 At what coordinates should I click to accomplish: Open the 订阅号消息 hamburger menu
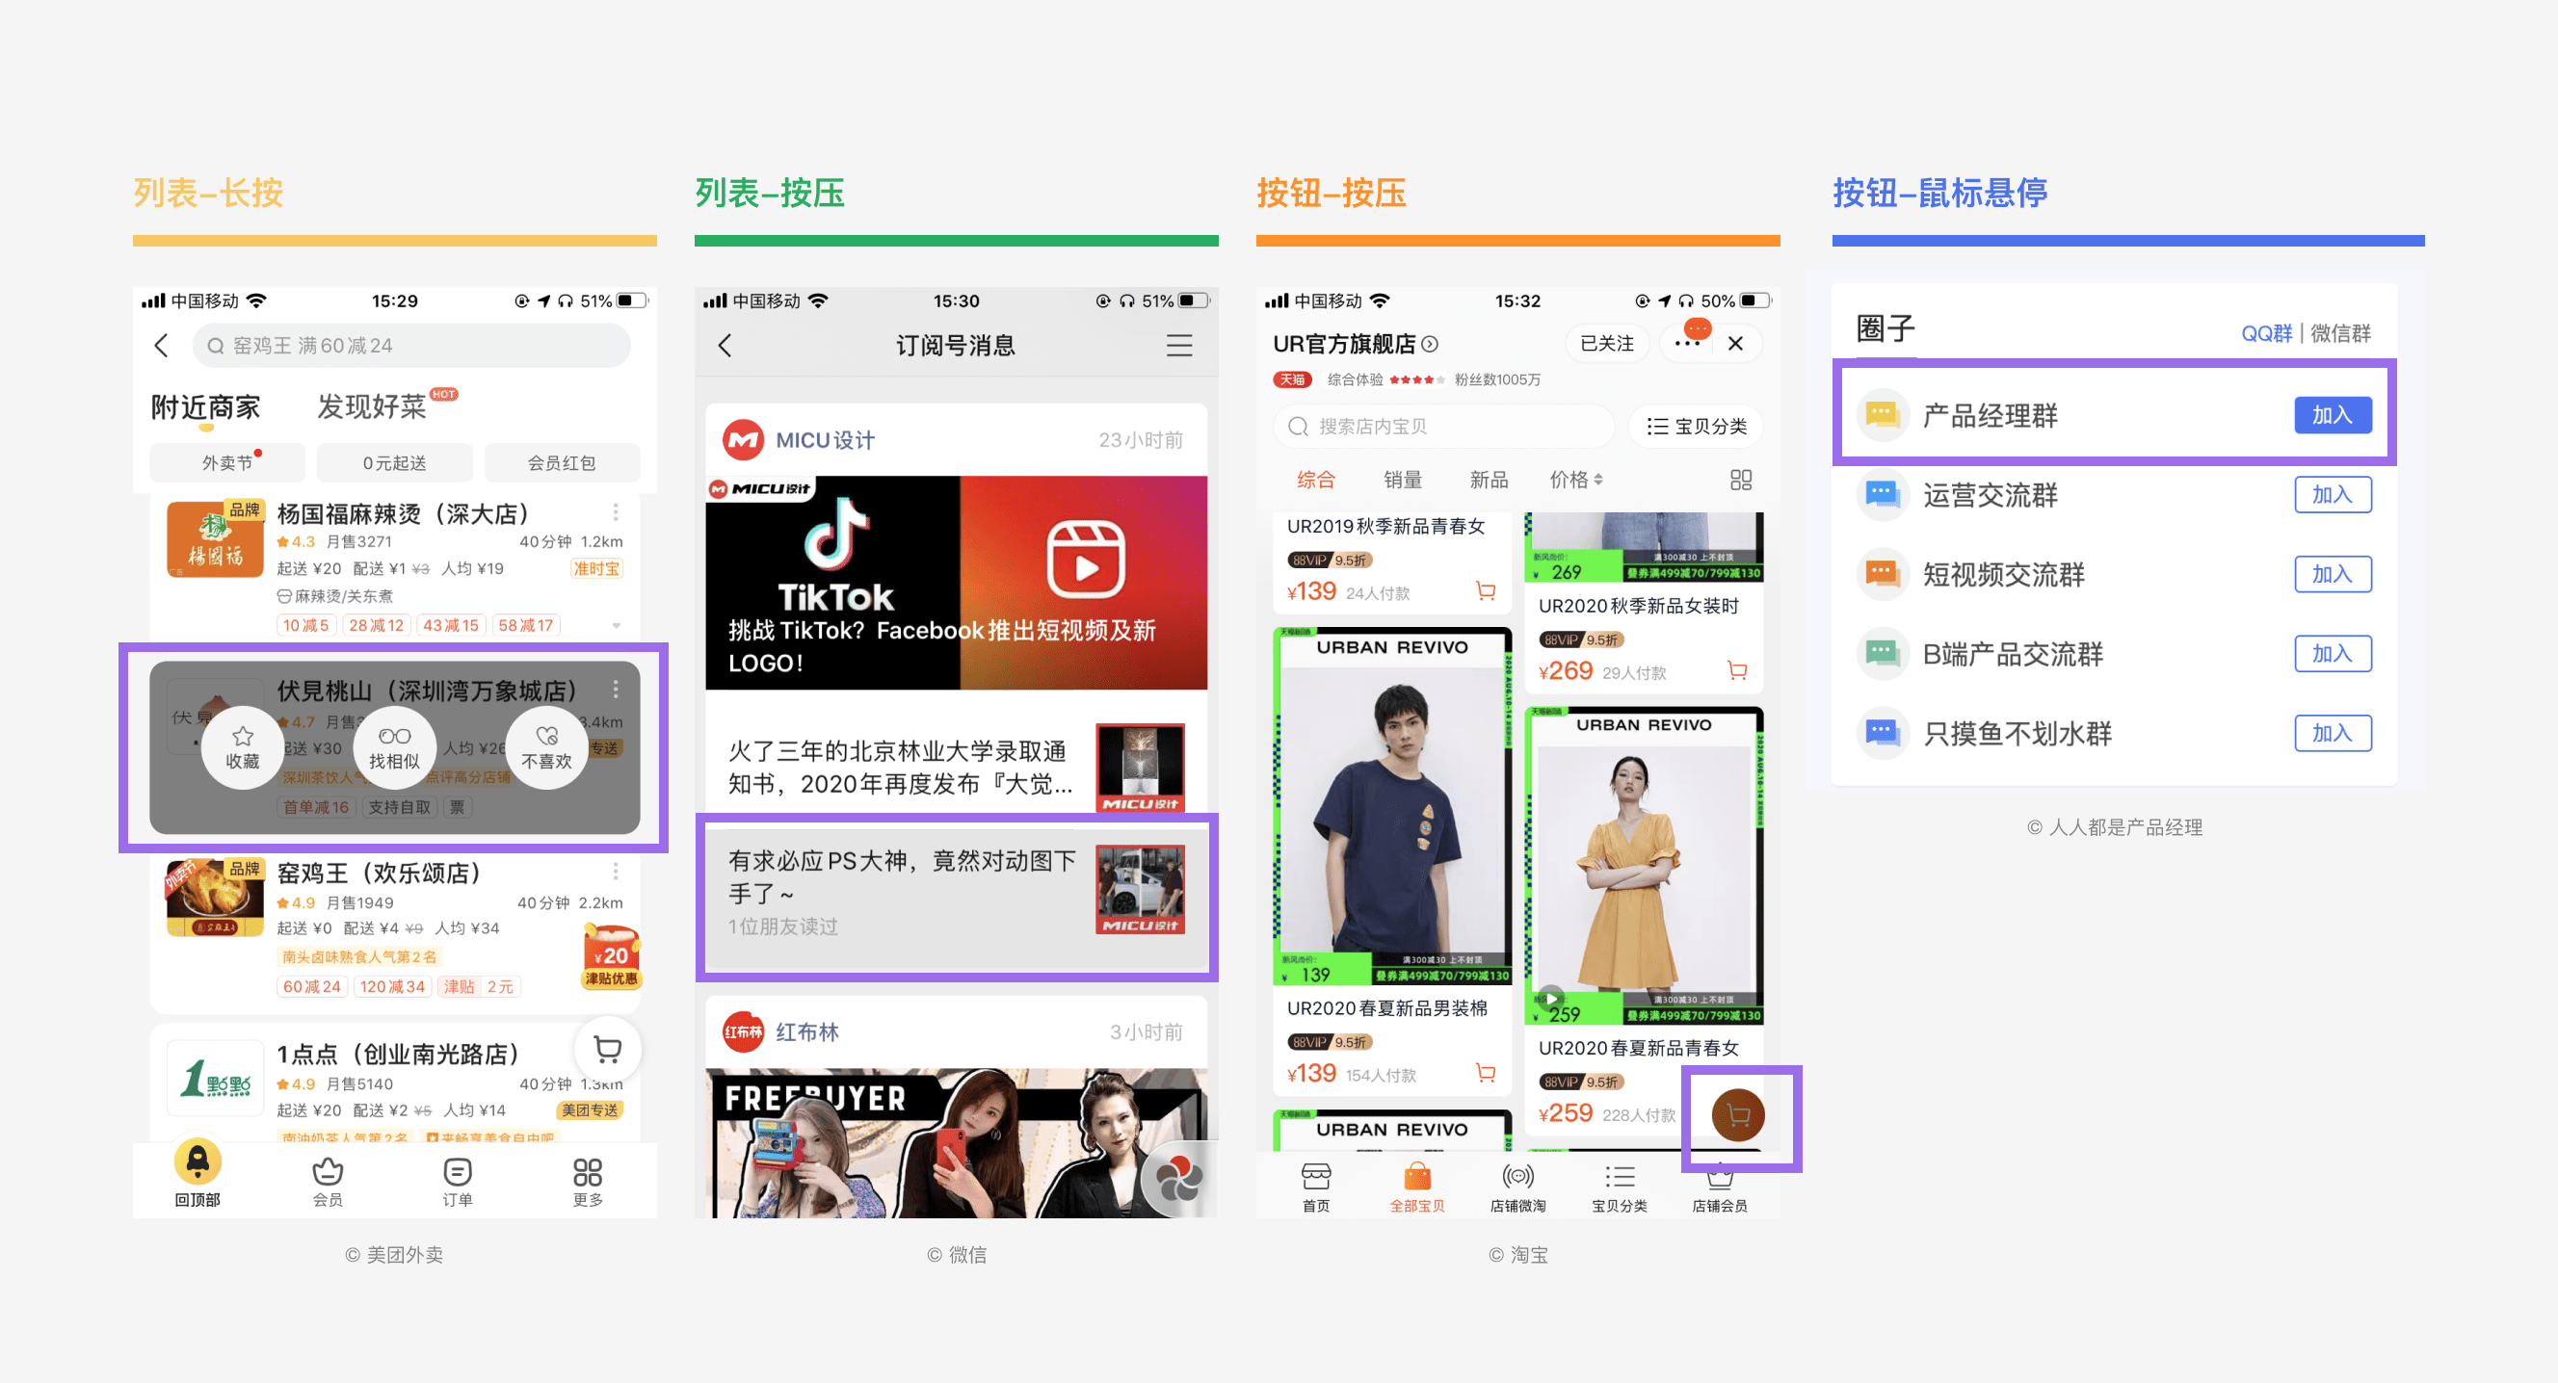coord(1178,346)
